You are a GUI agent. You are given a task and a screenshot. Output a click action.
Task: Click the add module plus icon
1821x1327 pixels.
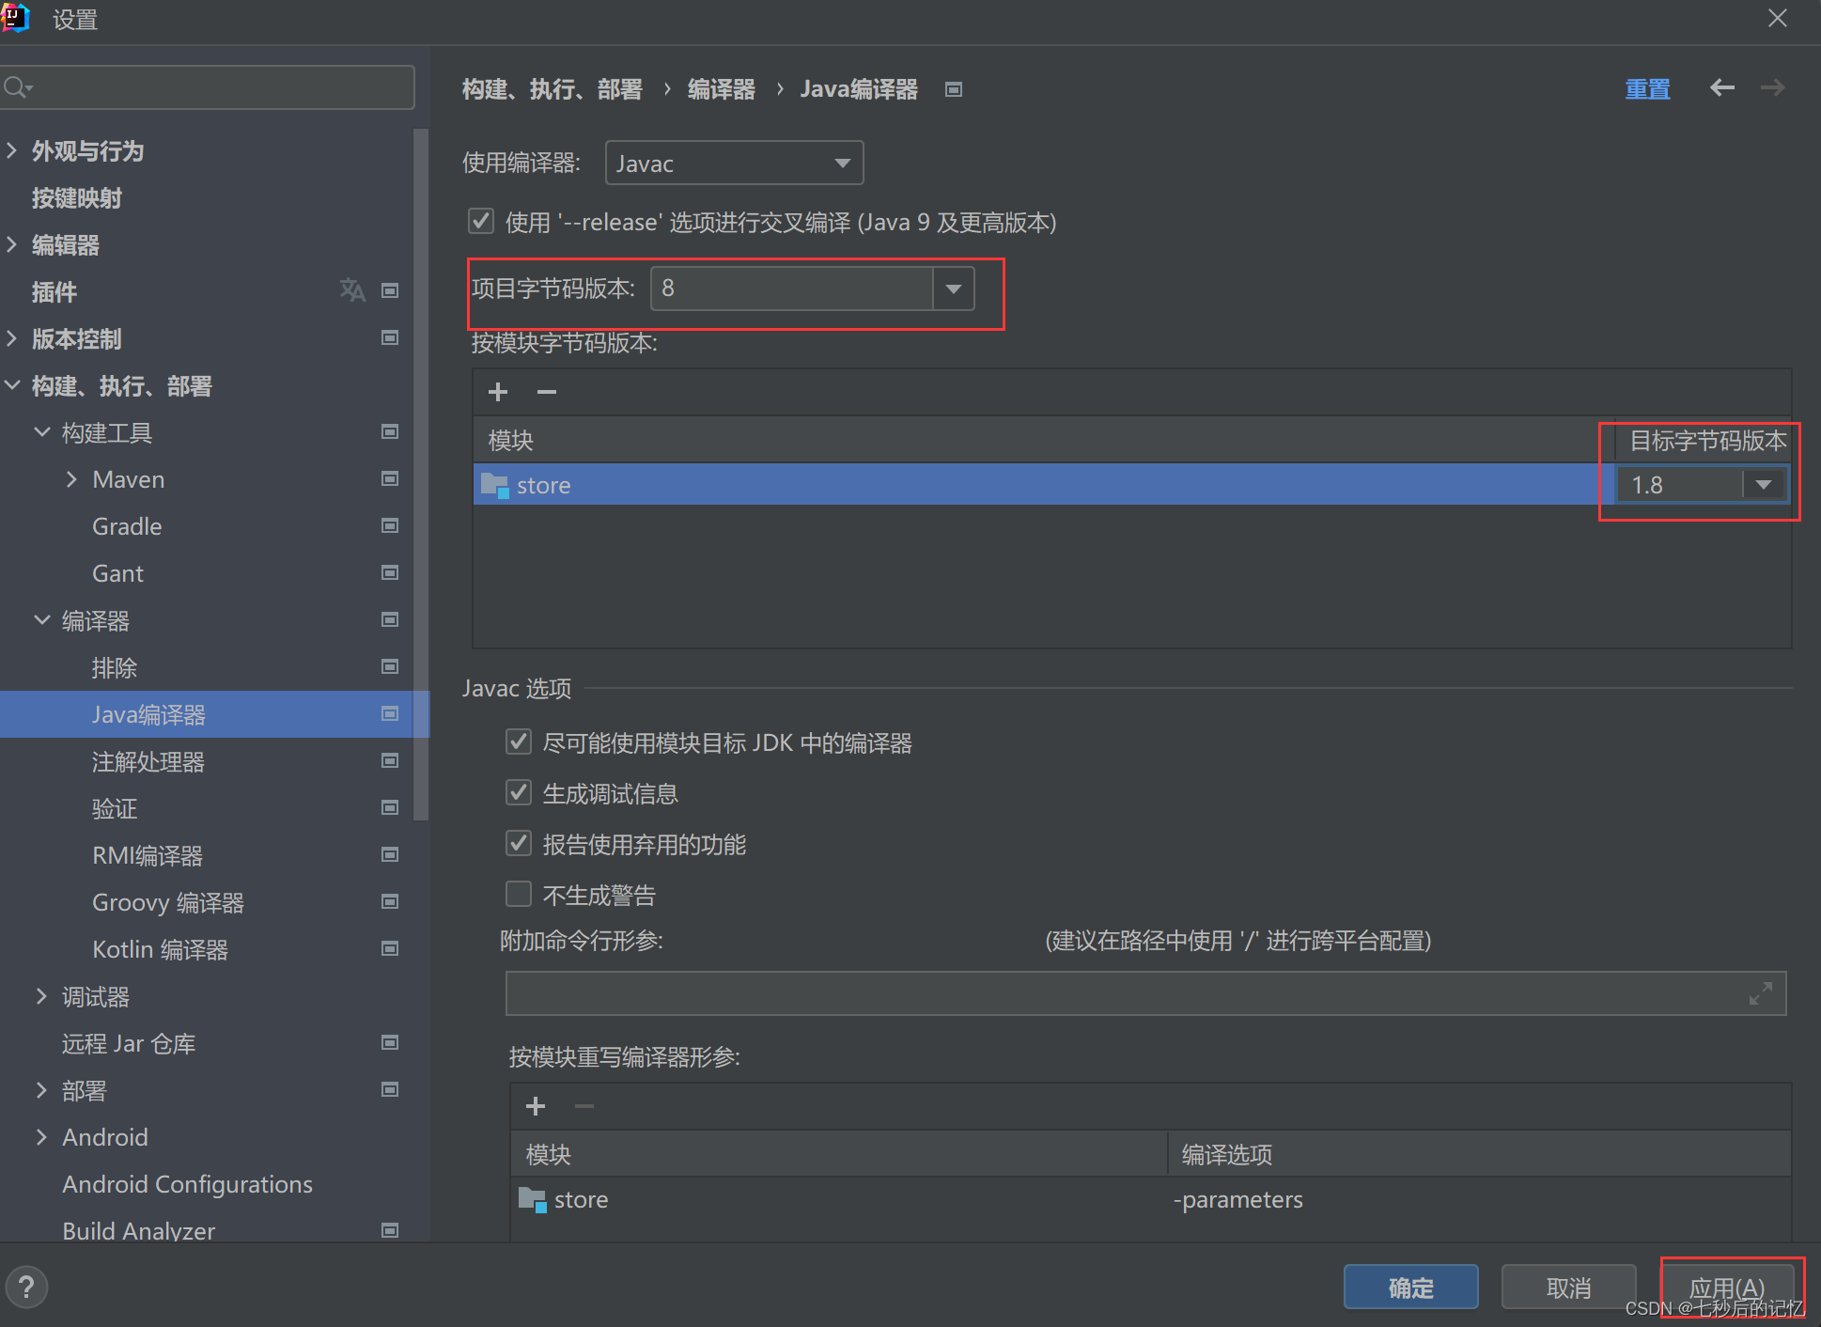[497, 392]
